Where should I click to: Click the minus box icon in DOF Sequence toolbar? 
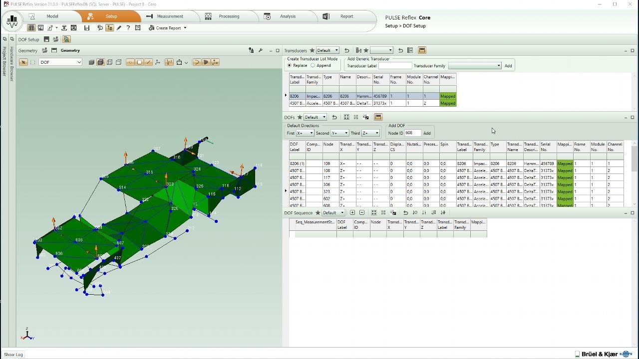(x=362, y=212)
